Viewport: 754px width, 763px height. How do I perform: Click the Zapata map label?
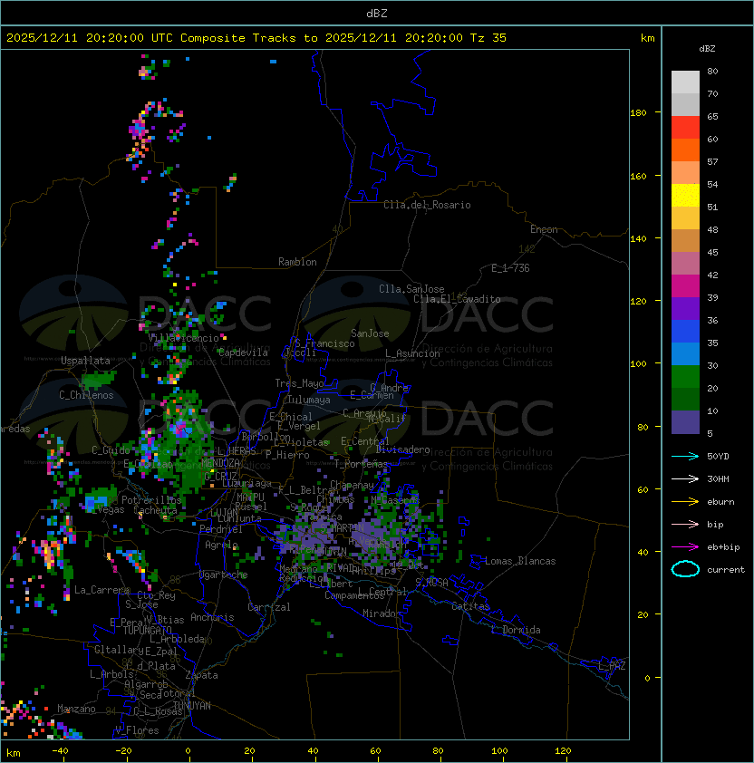pyautogui.click(x=201, y=675)
